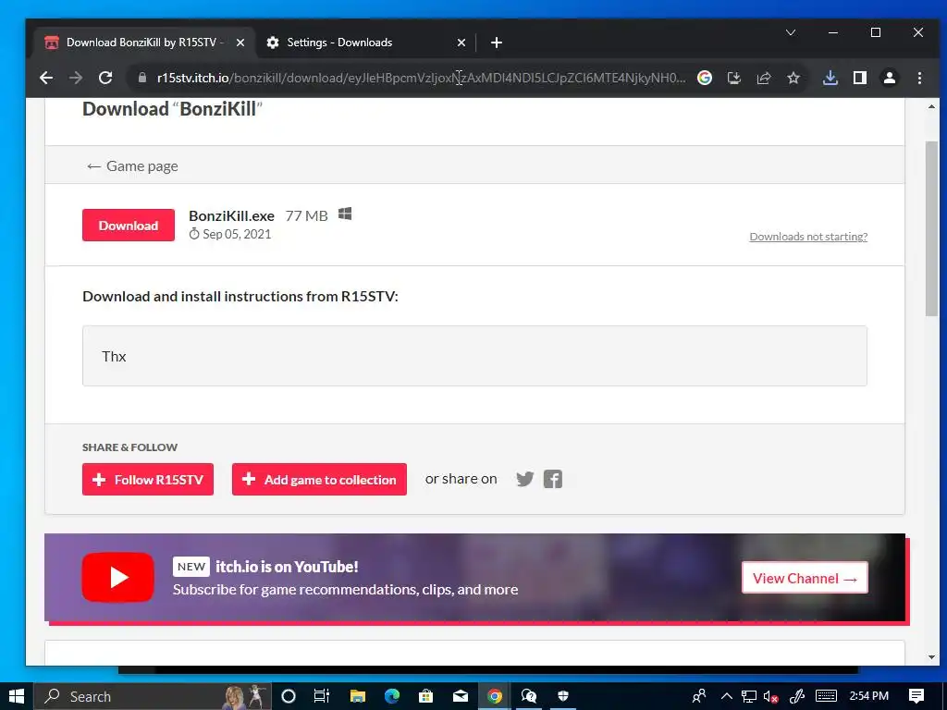The height and width of the screenshot is (710, 947).
Task: Open the Chrome profile avatar
Action: 890,78
